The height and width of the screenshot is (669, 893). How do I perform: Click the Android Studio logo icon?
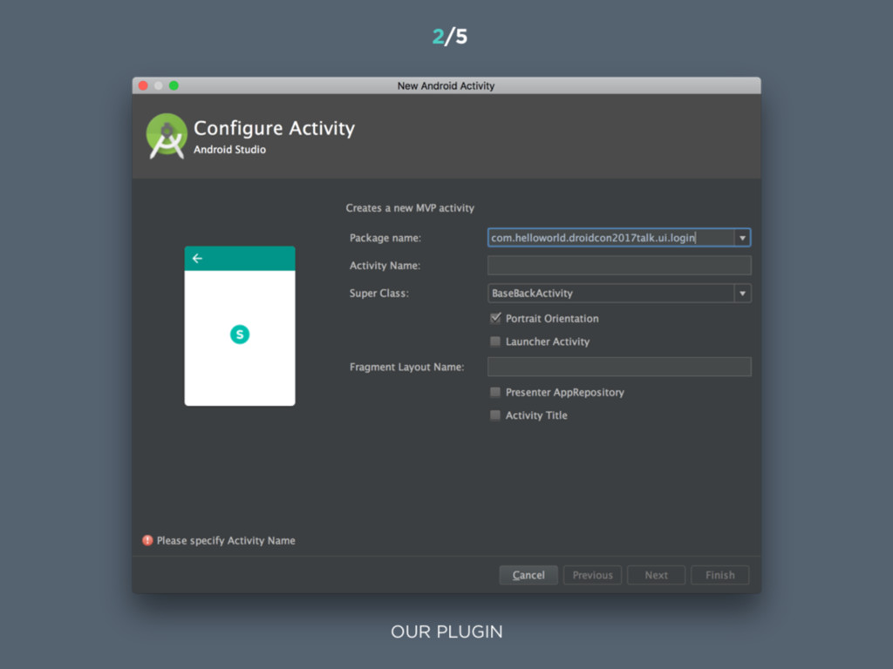point(167,136)
